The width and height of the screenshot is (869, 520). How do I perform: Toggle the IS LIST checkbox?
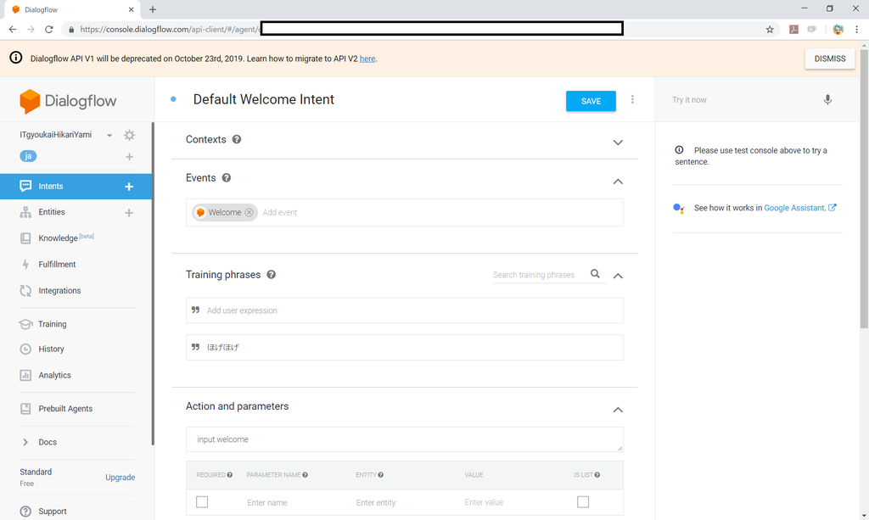tap(582, 501)
